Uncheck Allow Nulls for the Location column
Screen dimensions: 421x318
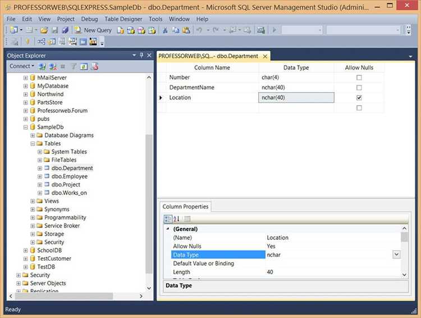[x=359, y=98]
